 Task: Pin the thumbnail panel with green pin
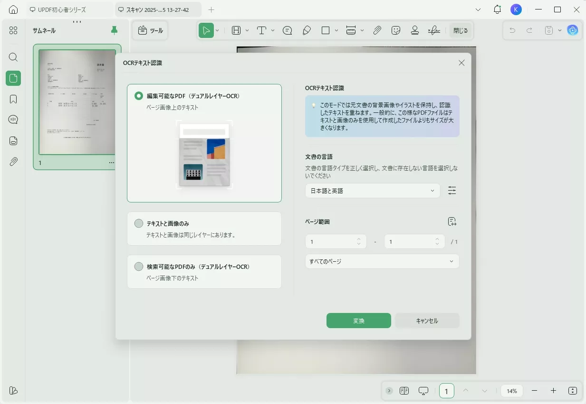(x=114, y=30)
